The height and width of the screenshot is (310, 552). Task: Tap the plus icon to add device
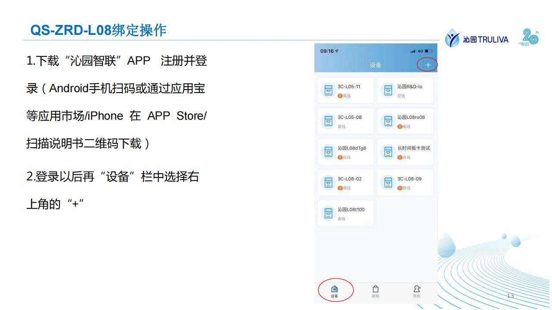[x=427, y=65]
